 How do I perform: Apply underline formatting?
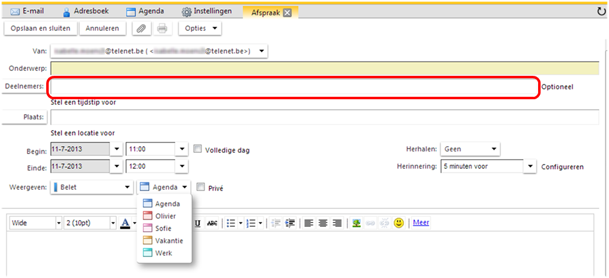[198, 223]
